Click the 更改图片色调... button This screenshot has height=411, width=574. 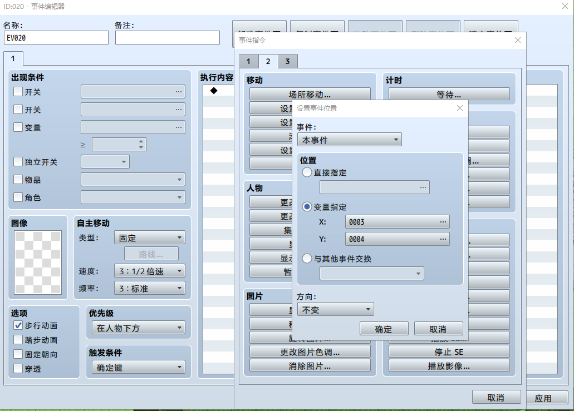click(310, 351)
